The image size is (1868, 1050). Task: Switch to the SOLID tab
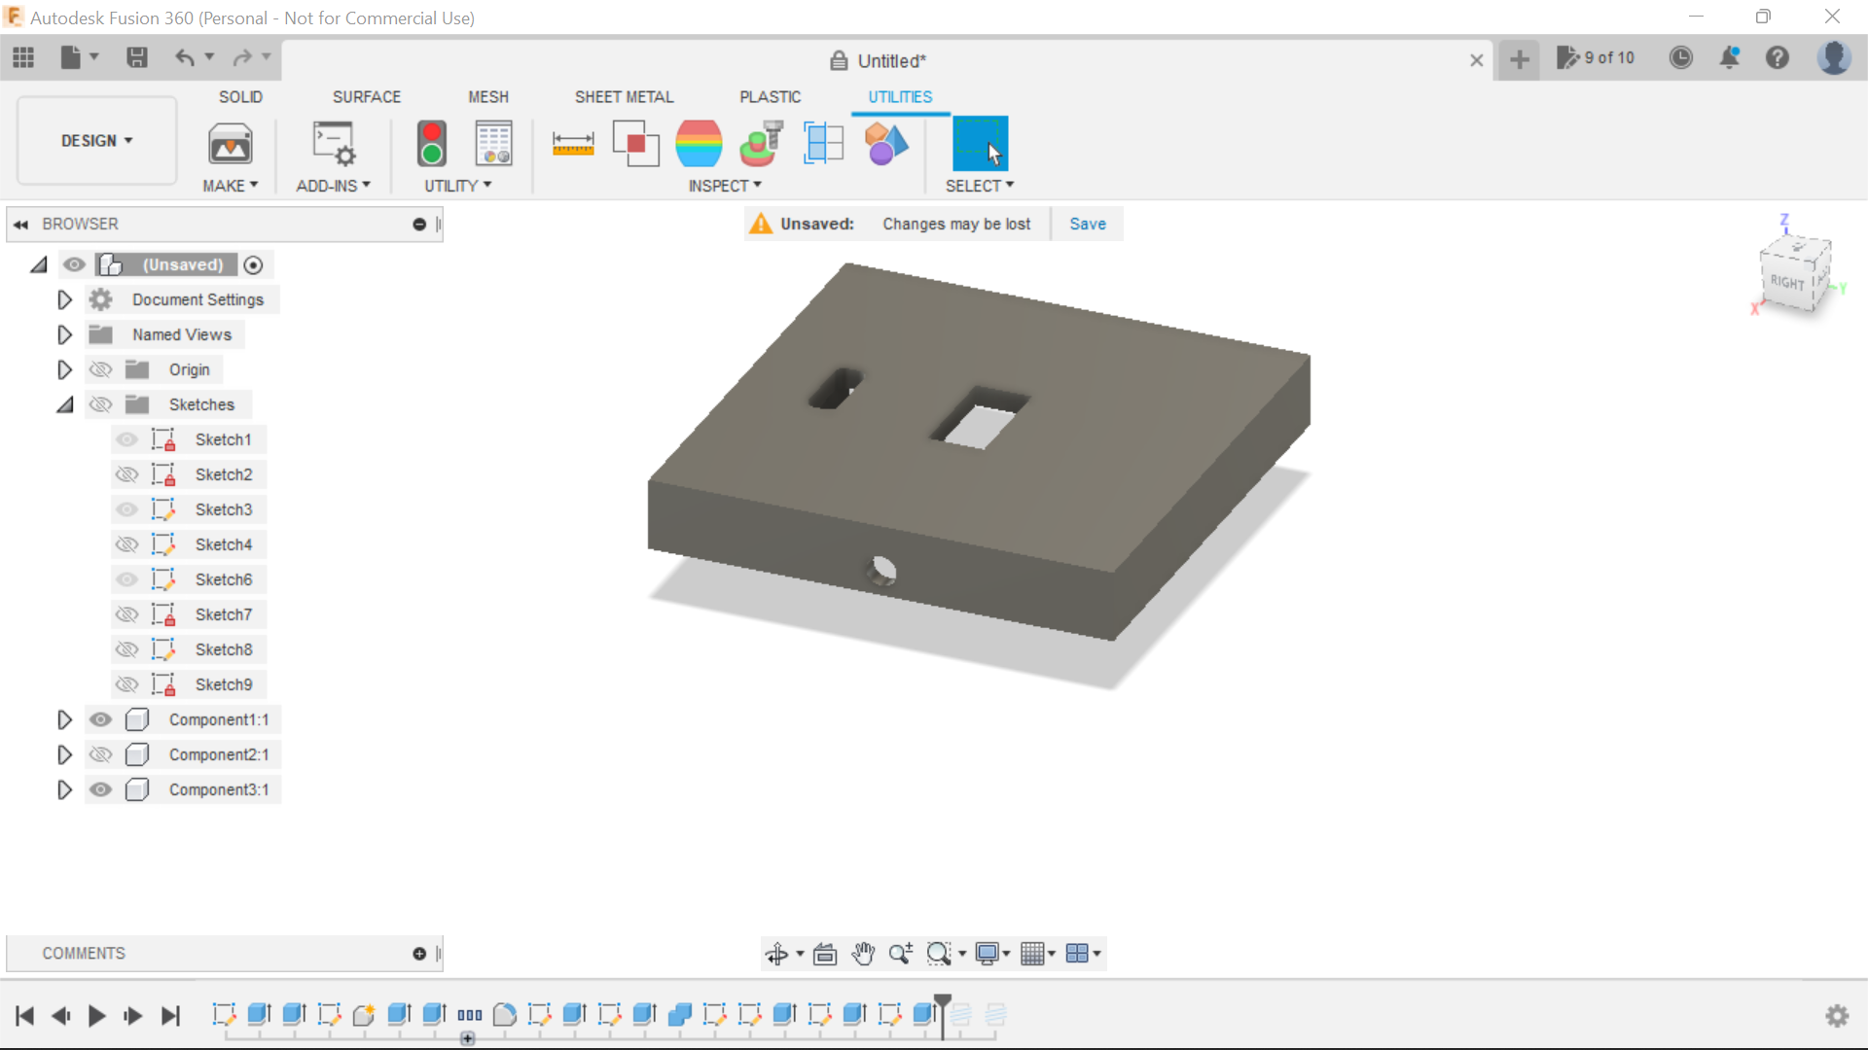pyautogui.click(x=240, y=96)
